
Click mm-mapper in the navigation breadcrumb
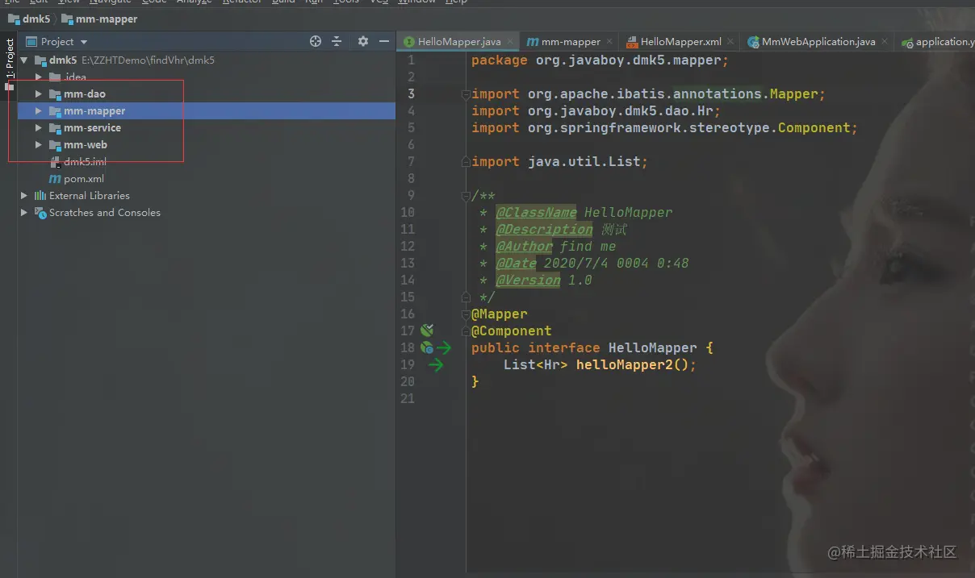107,19
